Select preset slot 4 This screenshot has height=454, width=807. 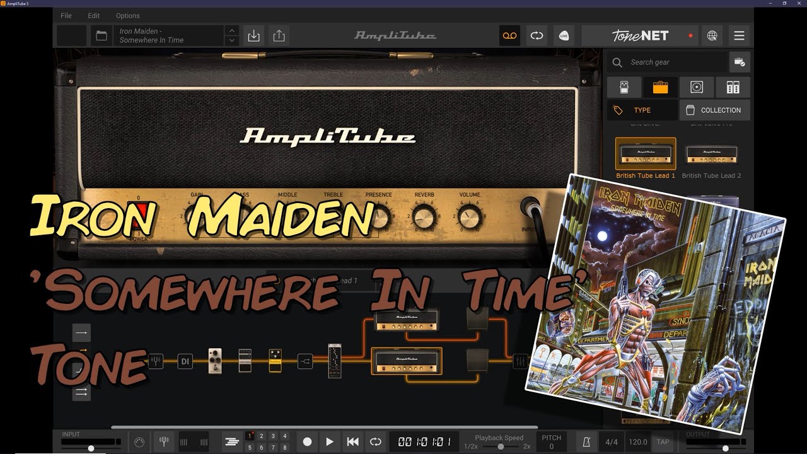tap(284, 436)
